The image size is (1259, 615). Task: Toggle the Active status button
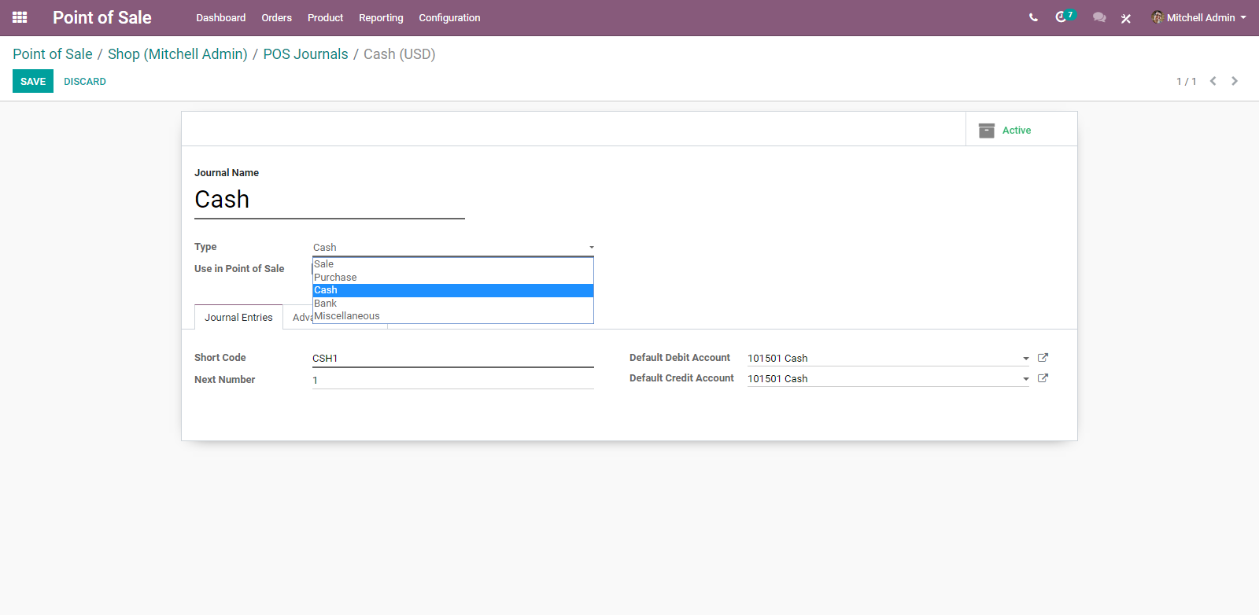pyautogui.click(x=1021, y=129)
